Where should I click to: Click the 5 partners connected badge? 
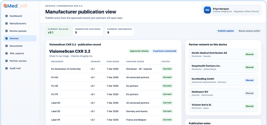165,51
